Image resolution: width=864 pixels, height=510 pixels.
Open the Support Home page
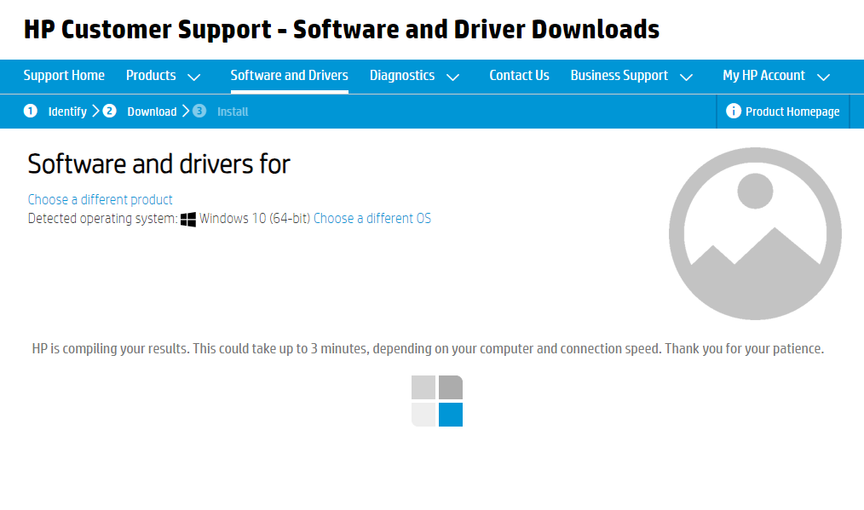coord(64,76)
